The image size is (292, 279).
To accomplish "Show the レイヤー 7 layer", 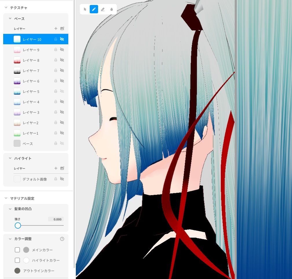I will [62, 70].
